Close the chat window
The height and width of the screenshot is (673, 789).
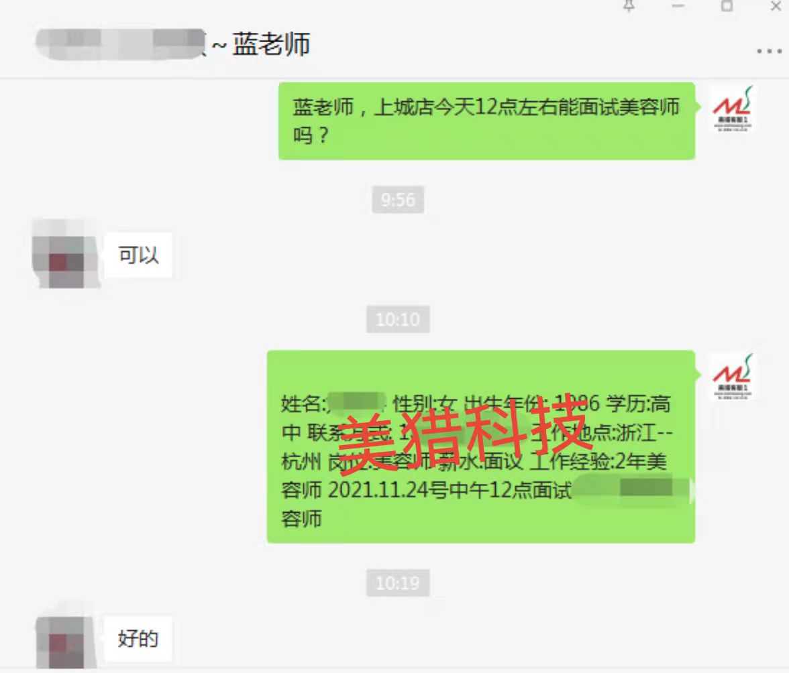click(776, 6)
